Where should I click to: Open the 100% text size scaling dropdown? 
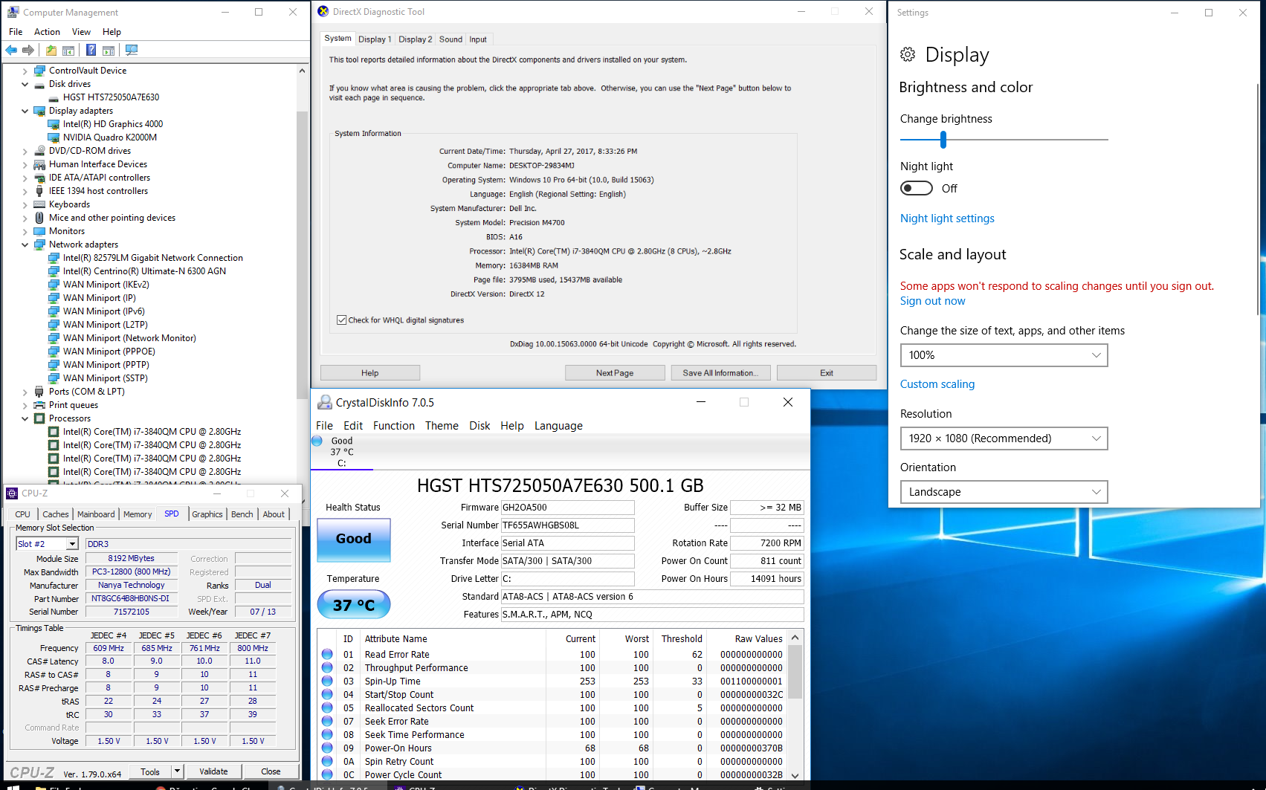(1004, 355)
